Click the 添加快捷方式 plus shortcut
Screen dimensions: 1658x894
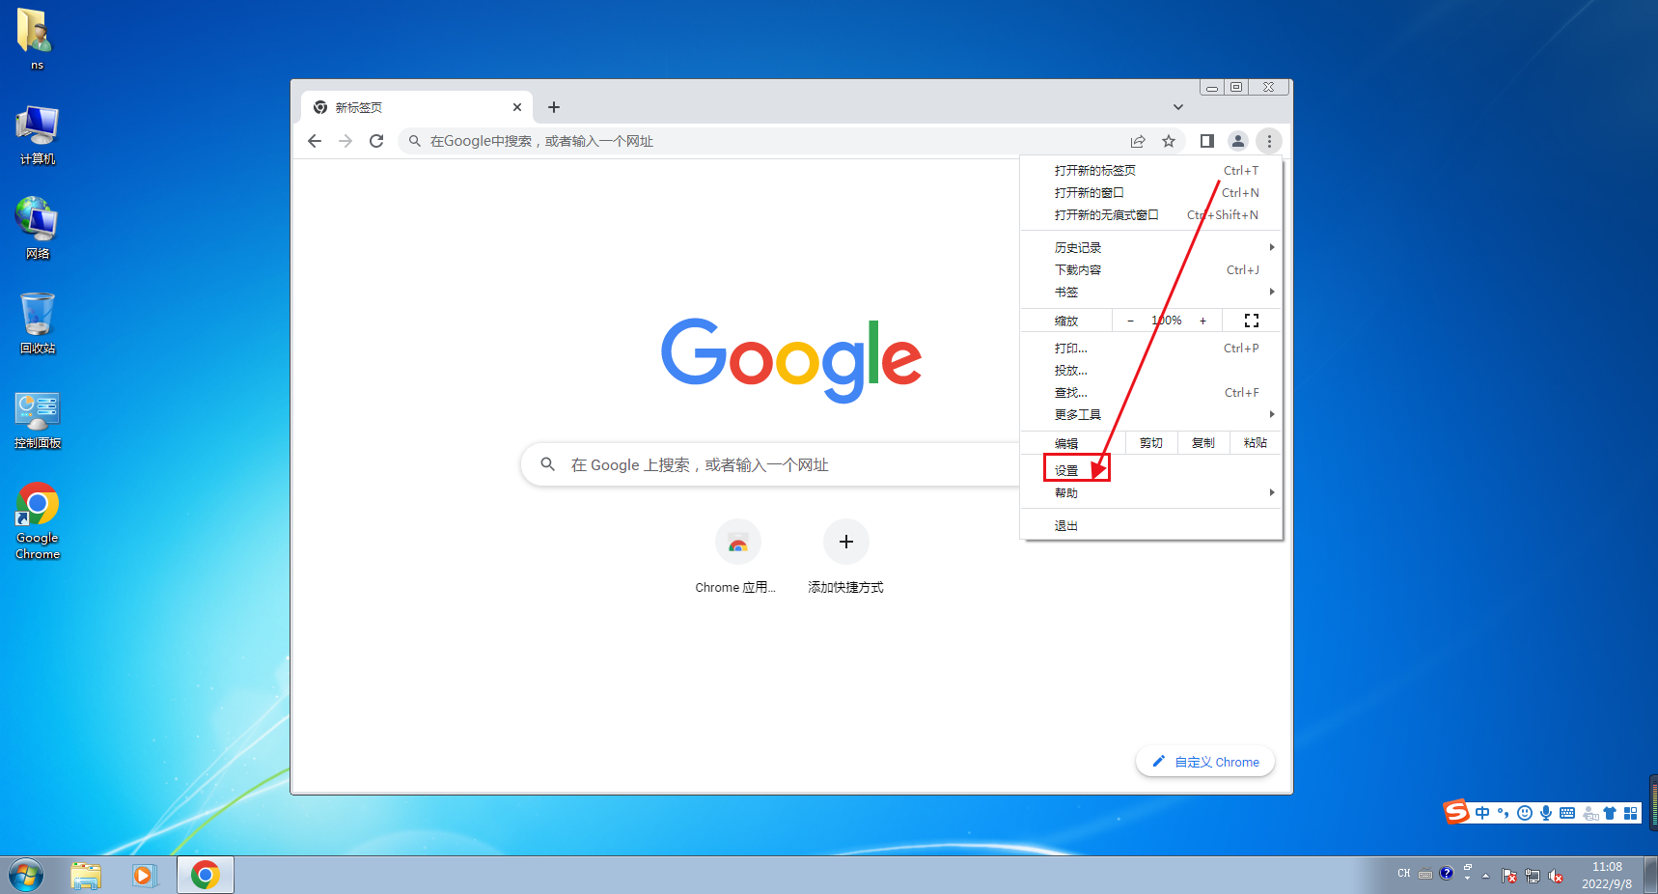tap(845, 557)
